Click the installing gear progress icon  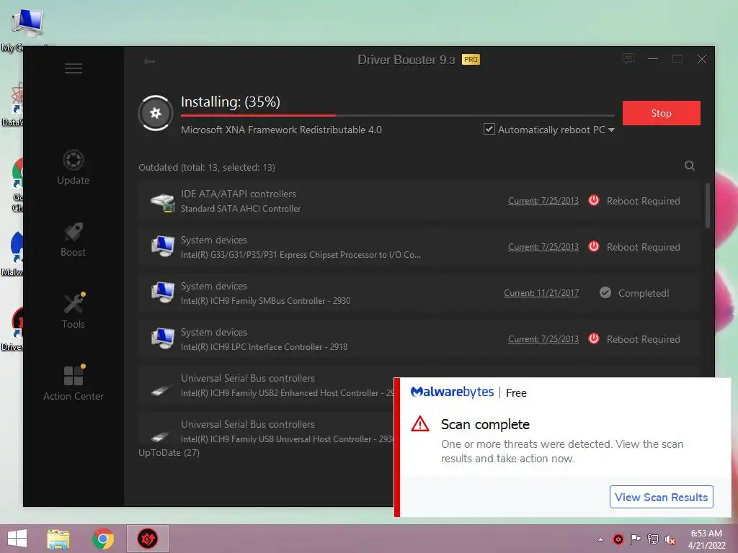(x=156, y=113)
